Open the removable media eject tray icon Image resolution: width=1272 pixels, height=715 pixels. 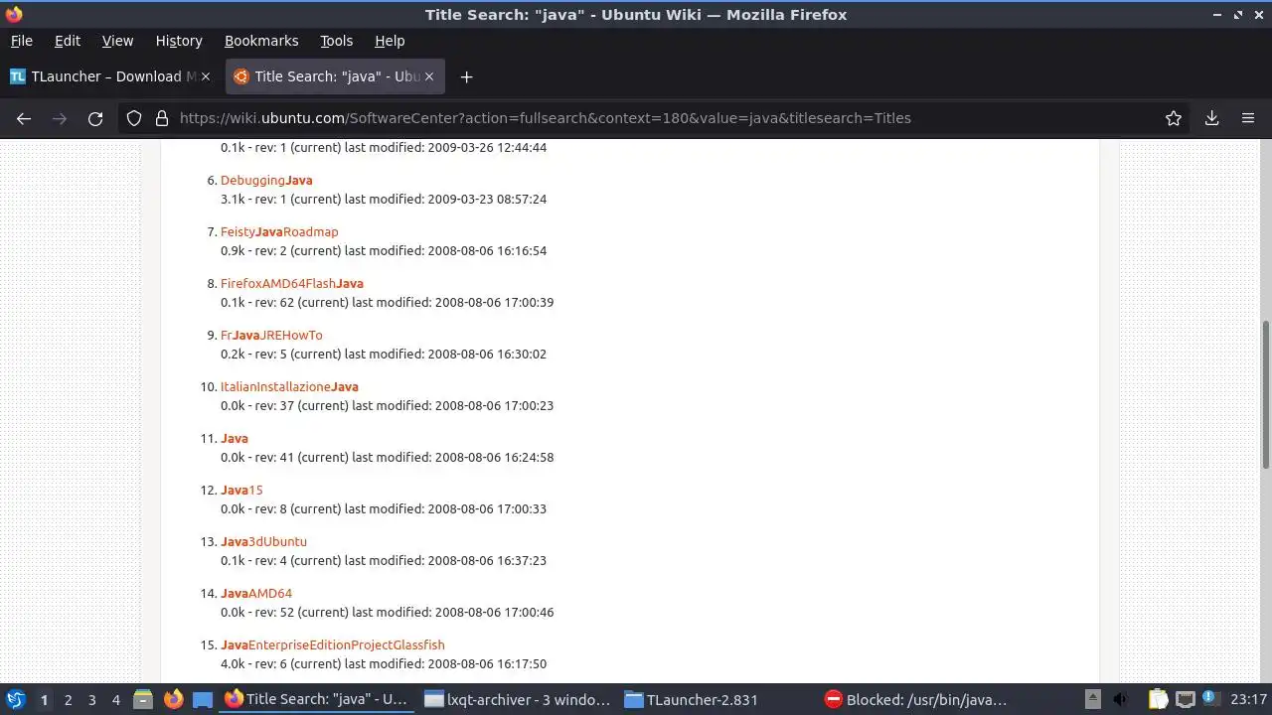[1092, 699]
